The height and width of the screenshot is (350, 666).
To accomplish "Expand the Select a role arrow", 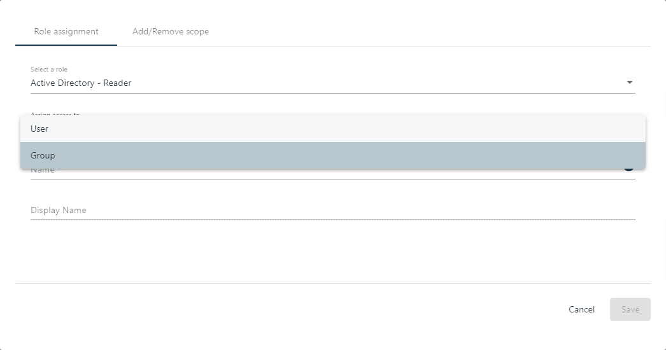I will (630, 83).
